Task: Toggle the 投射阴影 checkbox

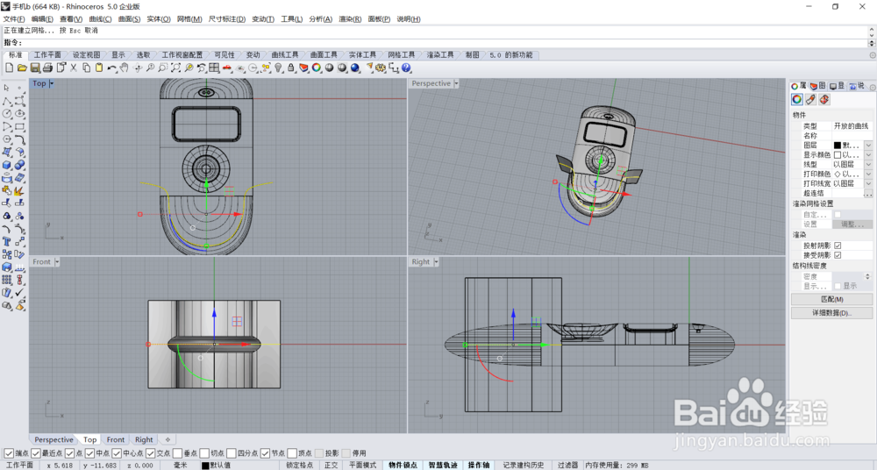Action: tap(838, 246)
